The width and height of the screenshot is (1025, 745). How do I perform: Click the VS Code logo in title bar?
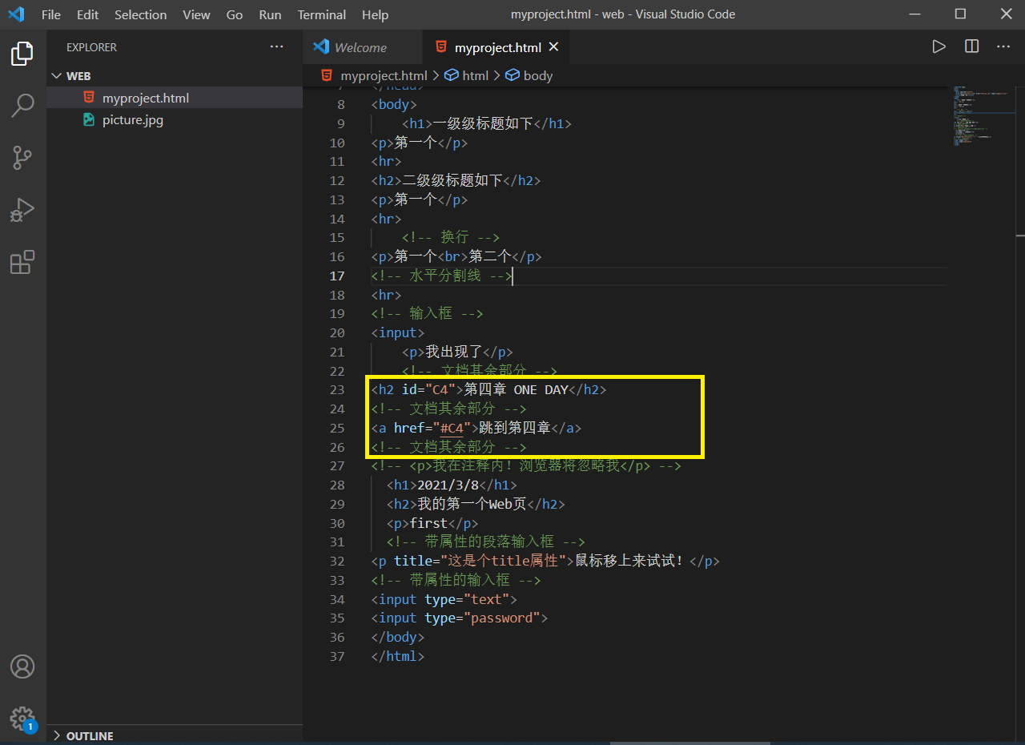click(x=15, y=14)
